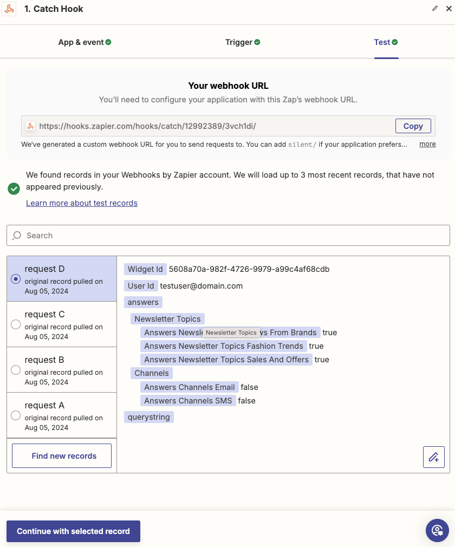Viewport: 455px width, 547px height.
Task: Expand the querystring section
Action: tap(148, 416)
